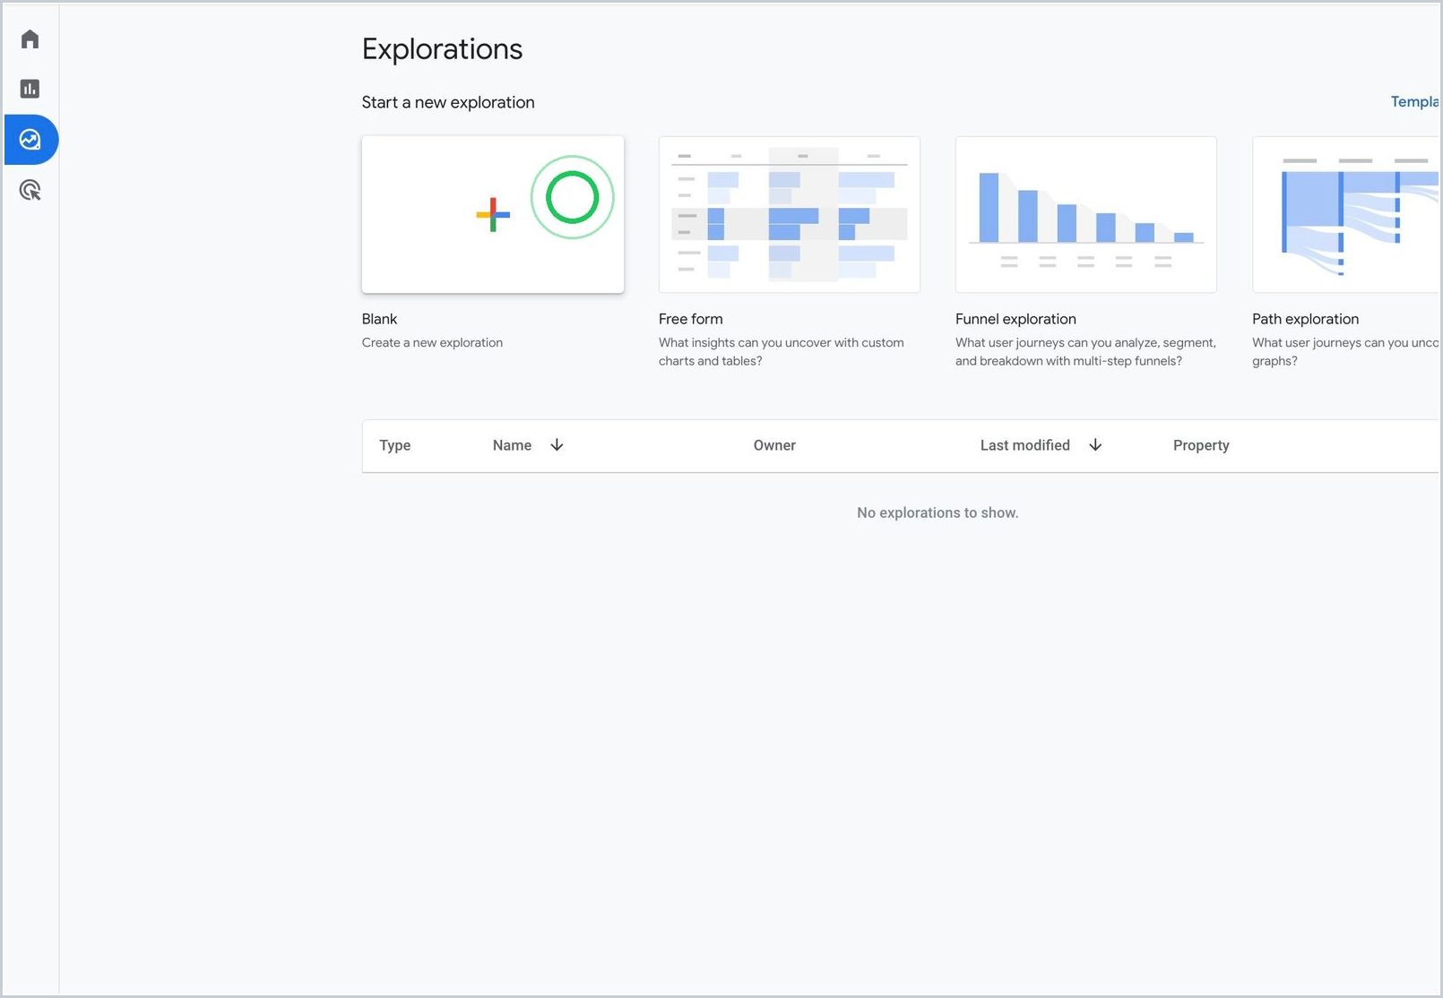The image size is (1443, 998).
Task: Click the Path exploration card title
Action: pos(1305,319)
